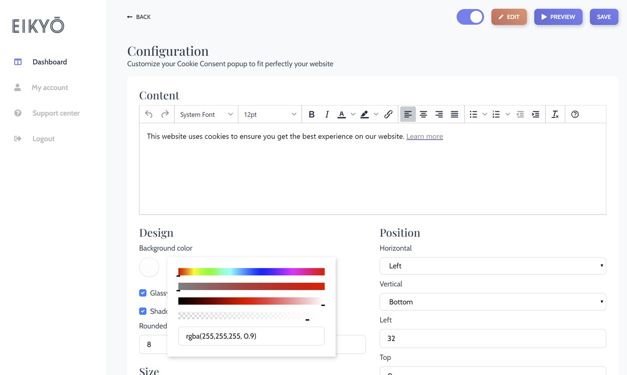Screen dimensions: 627x375
Task: Click into the cookie message text area
Action: [x=373, y=169]
